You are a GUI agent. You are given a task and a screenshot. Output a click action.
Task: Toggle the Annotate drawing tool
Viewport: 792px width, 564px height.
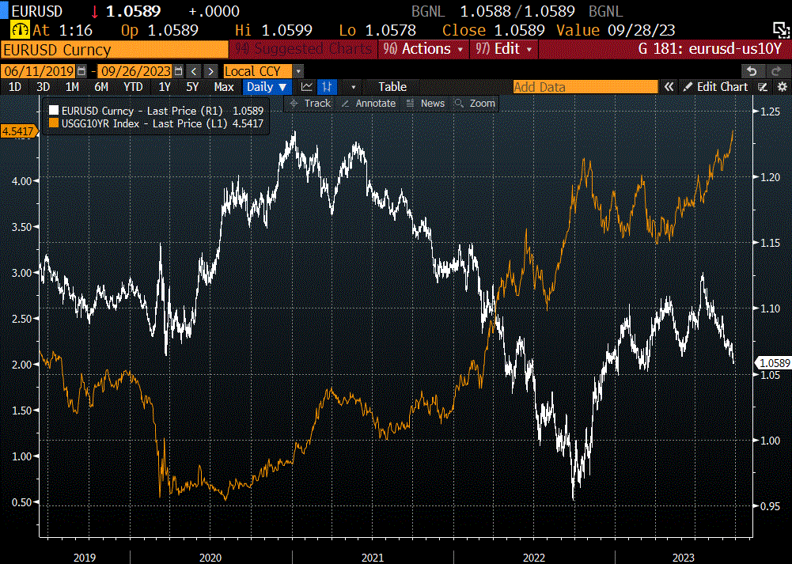[x=369, y=104]
